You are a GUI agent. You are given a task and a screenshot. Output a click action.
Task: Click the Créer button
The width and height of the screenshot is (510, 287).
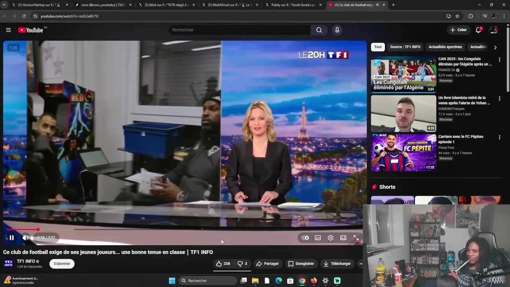[458, 30]
